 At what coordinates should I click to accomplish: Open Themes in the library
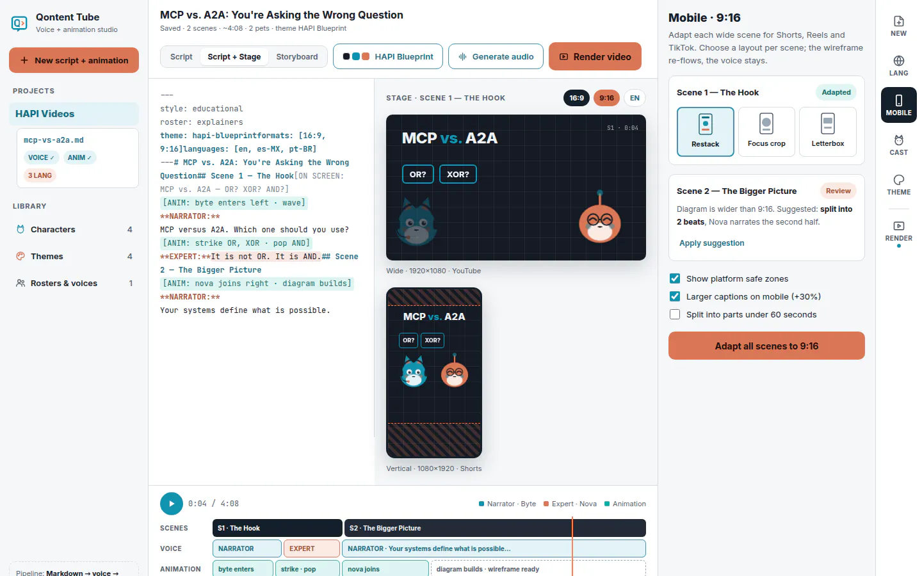[74, 257]
